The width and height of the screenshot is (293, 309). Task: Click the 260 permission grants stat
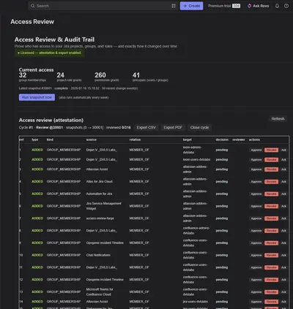pos(107,77)
